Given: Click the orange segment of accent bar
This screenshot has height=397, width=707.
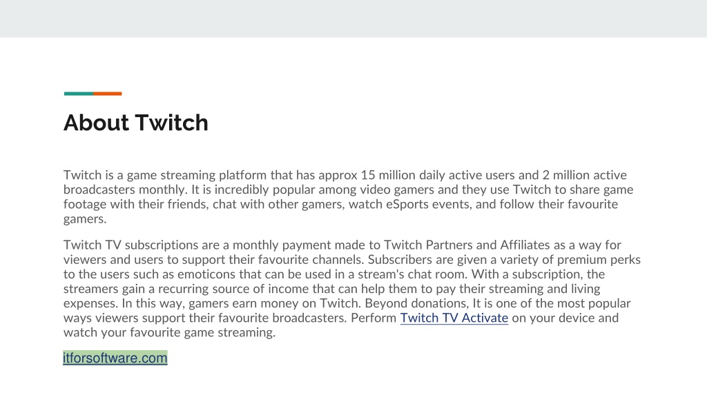Looking at the screenshot, I should pyautogui.click(x=108, y=94).
